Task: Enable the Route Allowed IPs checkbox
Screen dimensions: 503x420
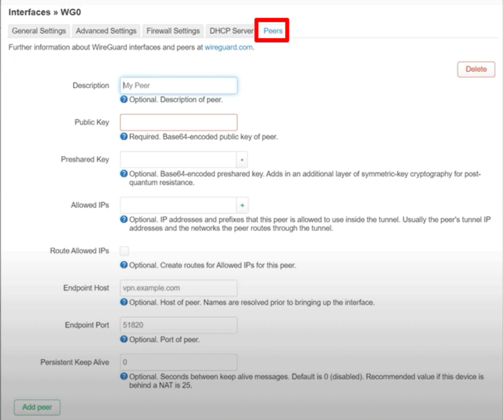Action: tap(124, 251)
